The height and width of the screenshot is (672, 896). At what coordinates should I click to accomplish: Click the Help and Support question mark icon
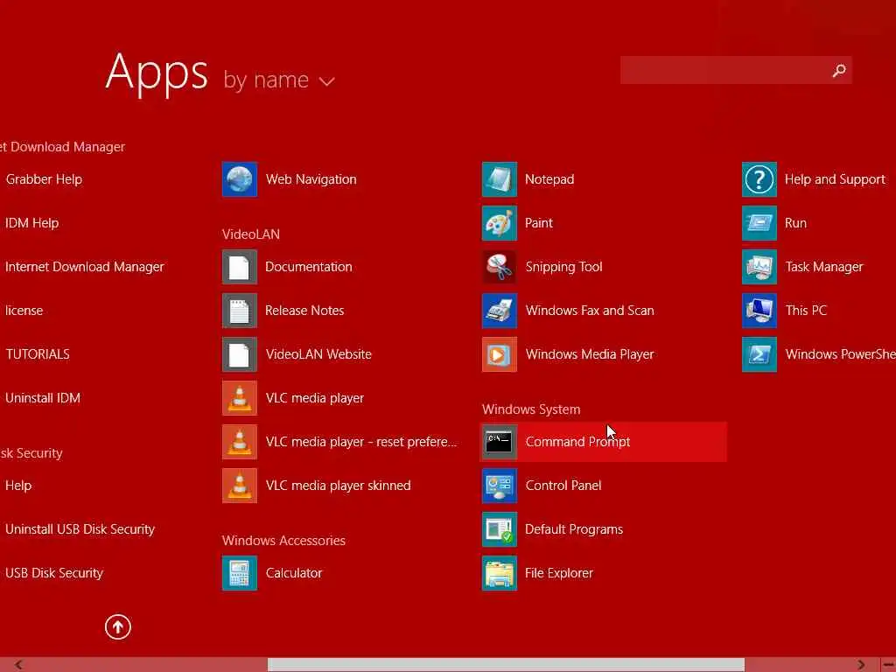(759, 179)
